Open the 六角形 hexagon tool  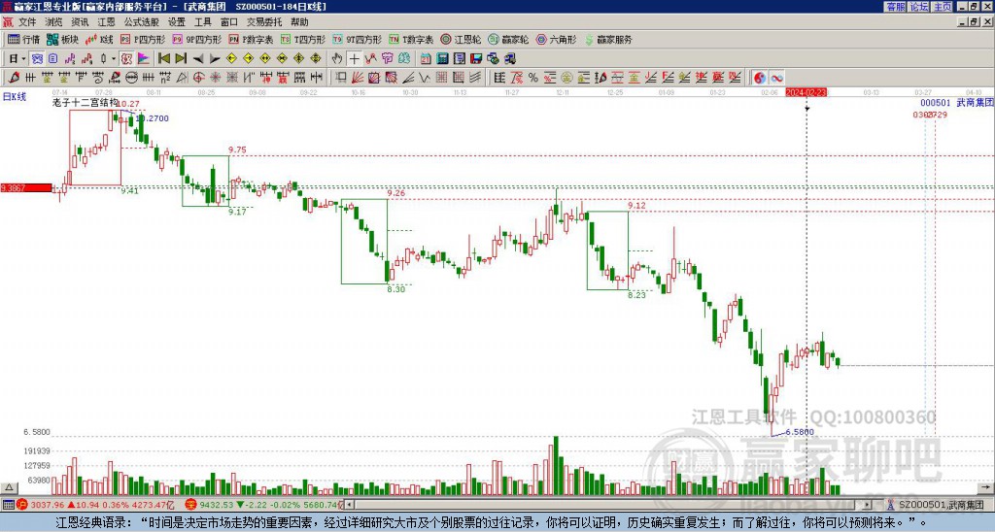556,39
